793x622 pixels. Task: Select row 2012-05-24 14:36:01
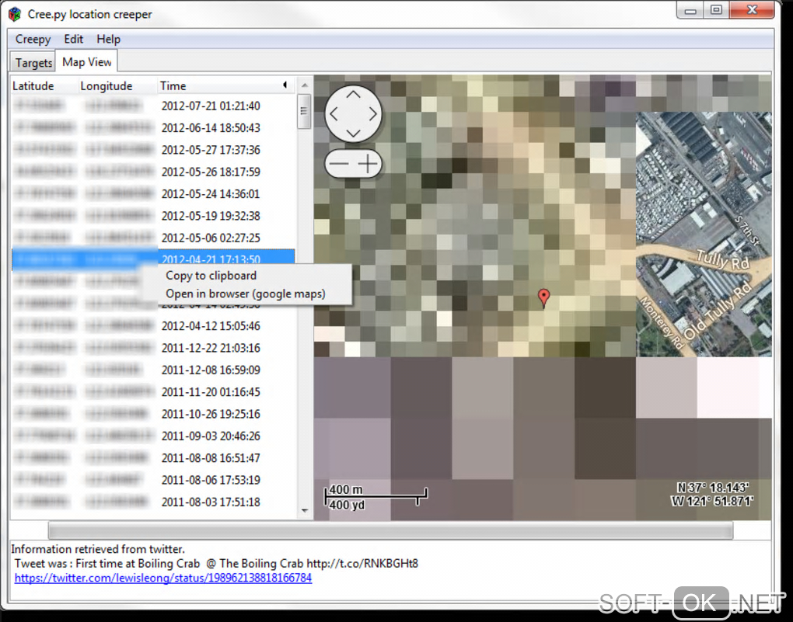click(152, 193)
